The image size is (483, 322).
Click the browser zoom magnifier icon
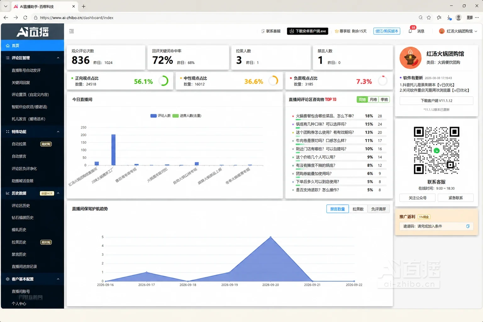421,18
